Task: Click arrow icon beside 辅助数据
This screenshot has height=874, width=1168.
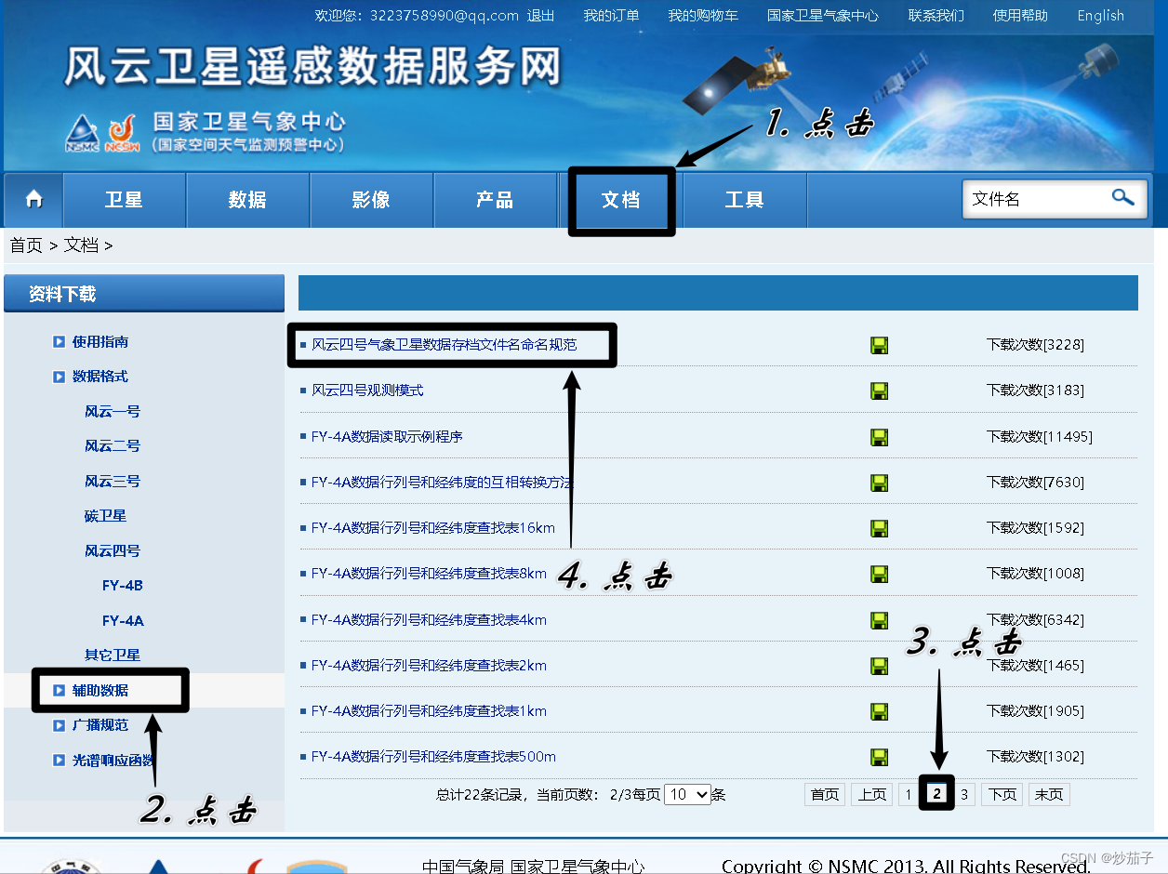Action: click(60, 691)
